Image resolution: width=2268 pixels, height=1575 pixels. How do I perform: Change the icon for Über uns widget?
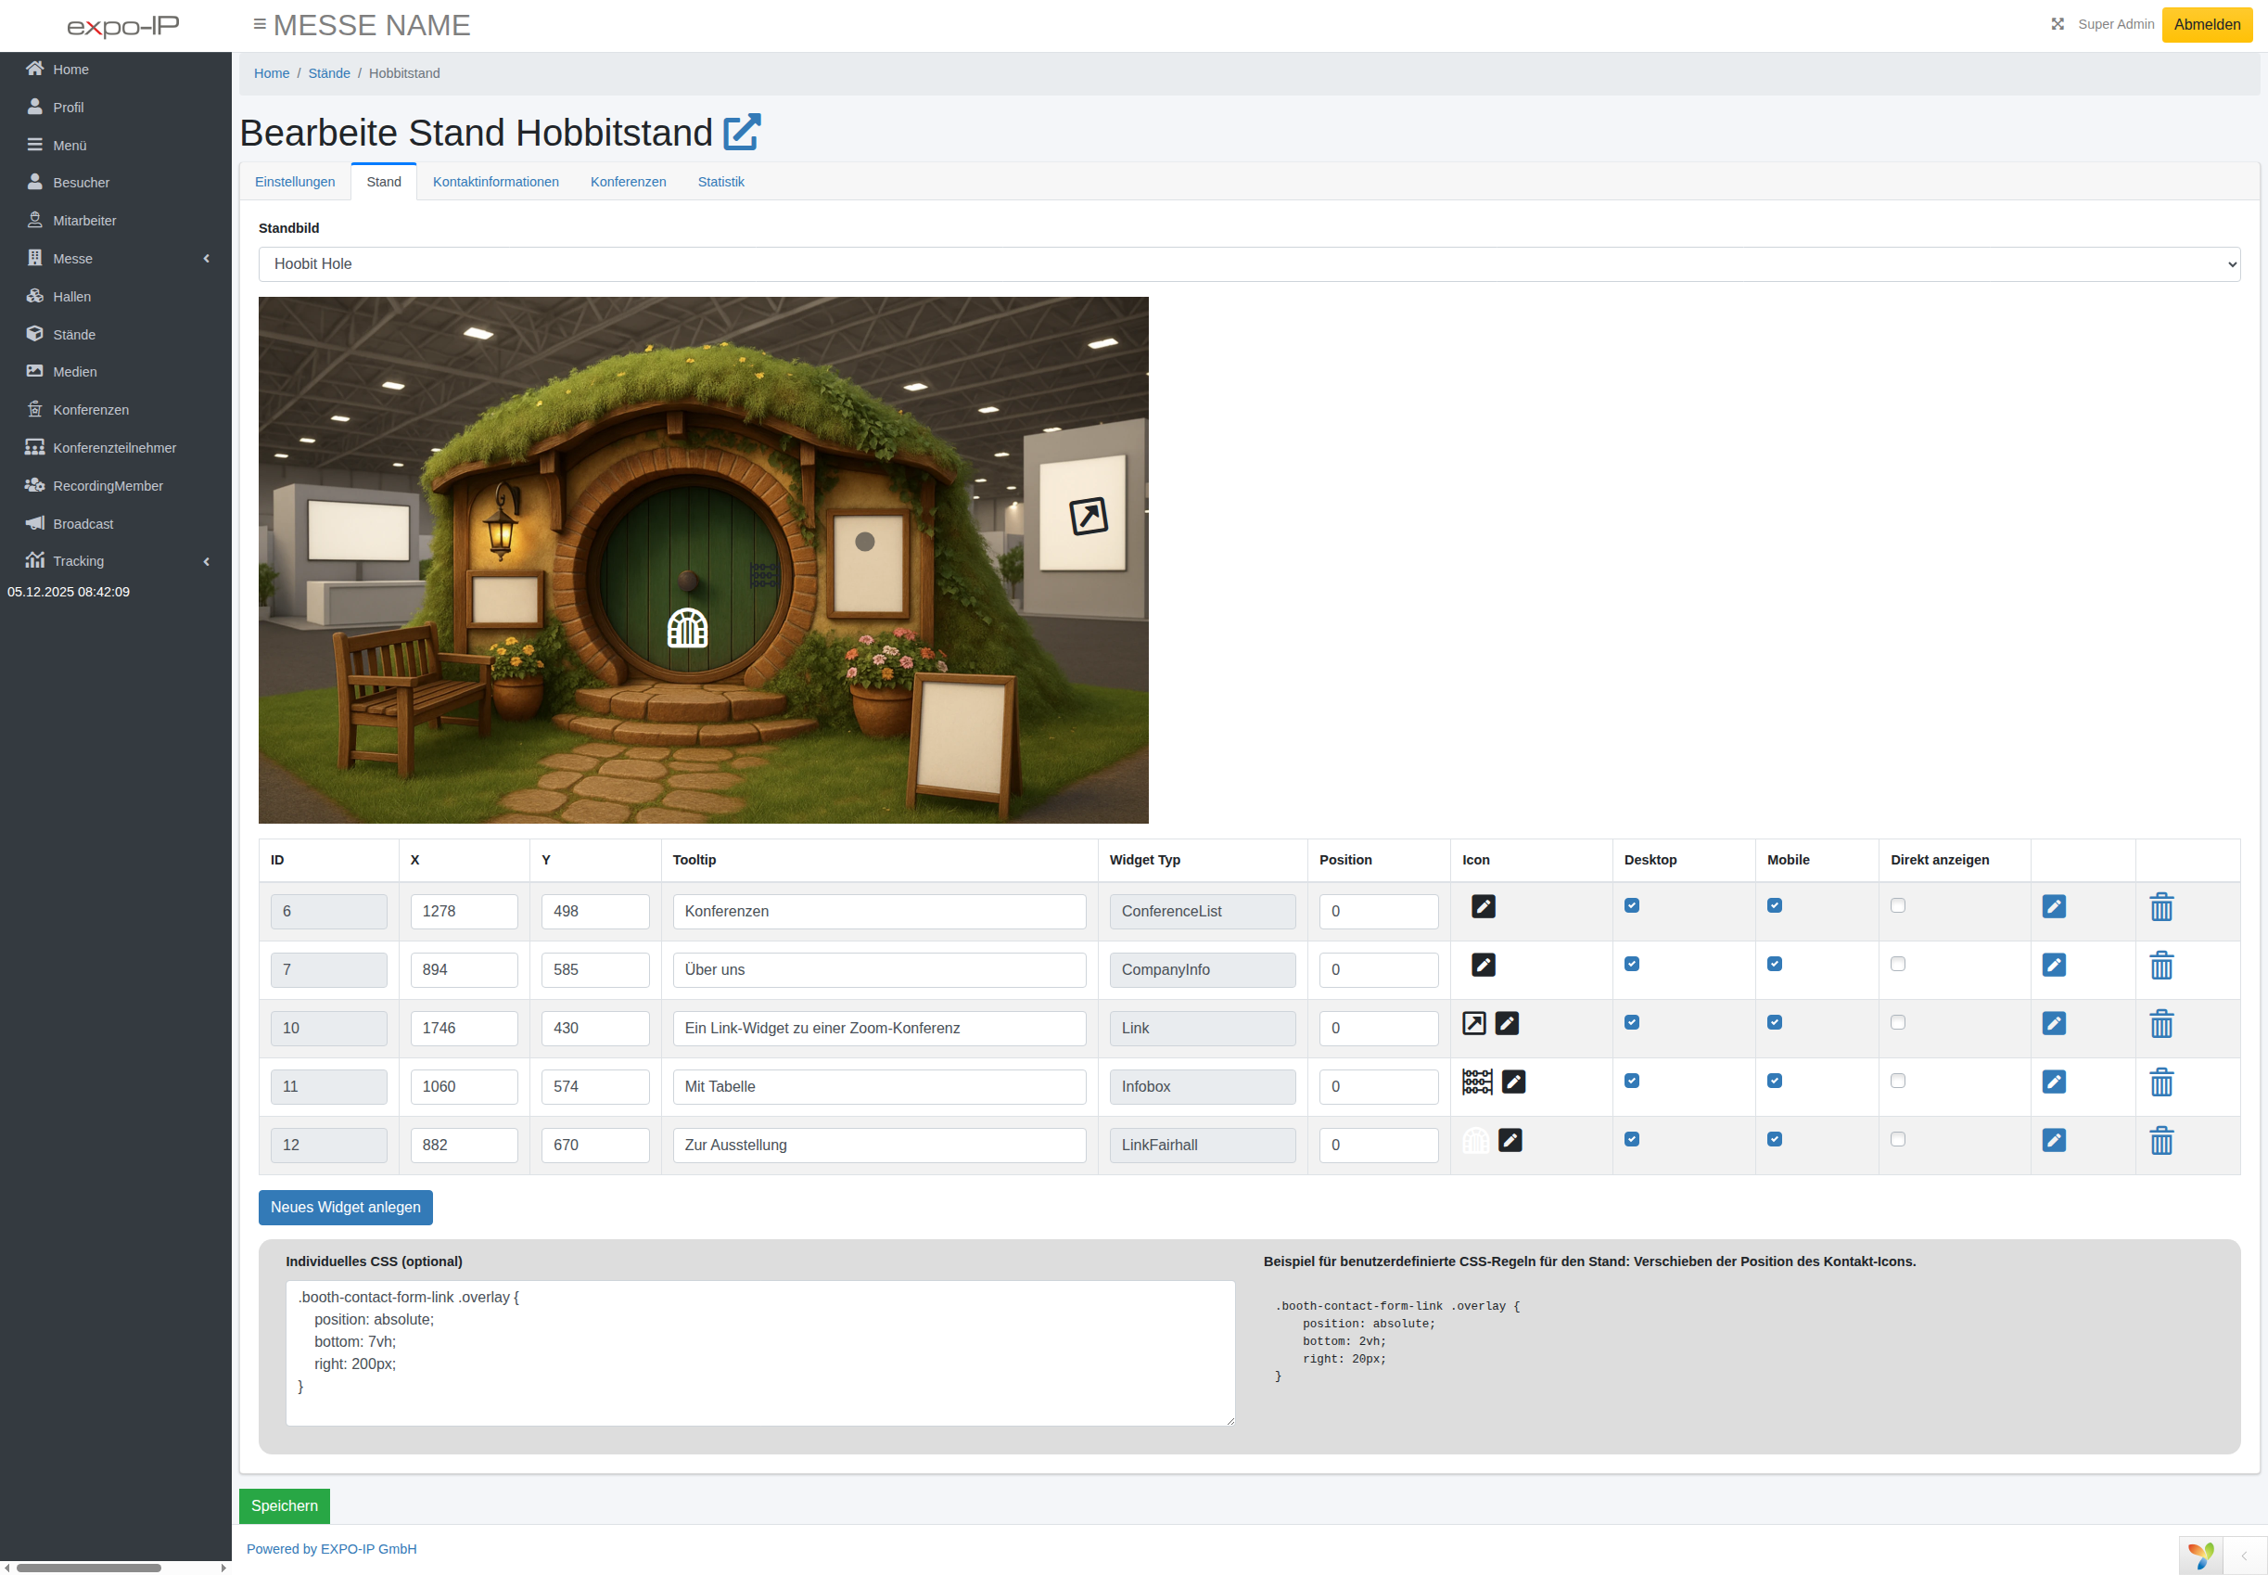1483,964
